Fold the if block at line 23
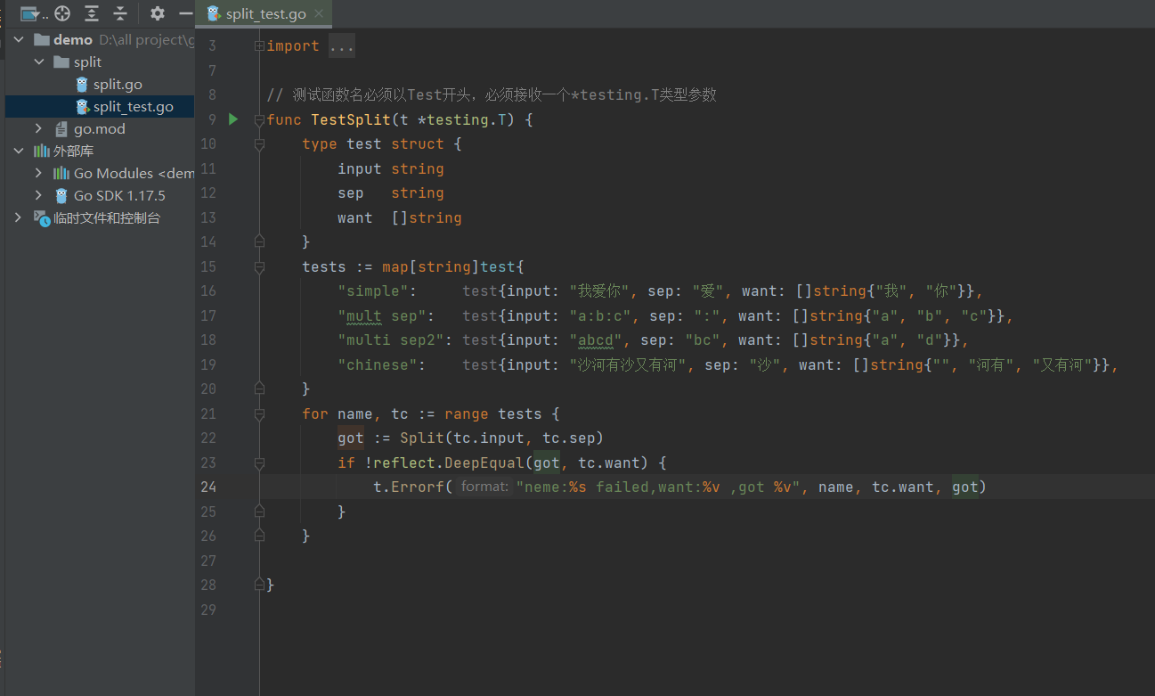 (x=259, y=463)
